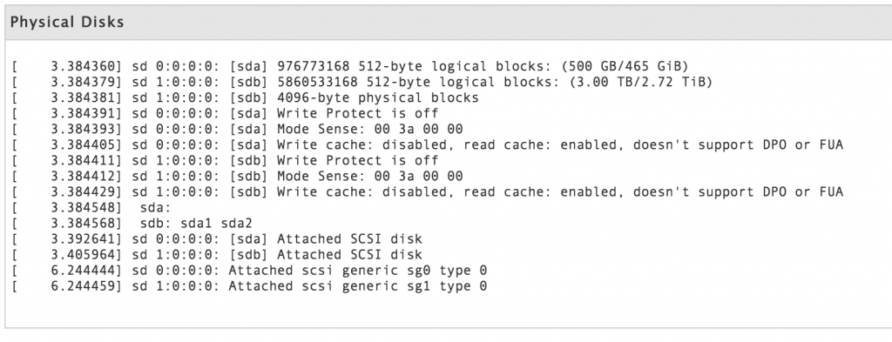The image size is (892, 342).
Task: Click the sda Attached SCSI disk line
Action: pyautogui.click(x=217, y=239)
